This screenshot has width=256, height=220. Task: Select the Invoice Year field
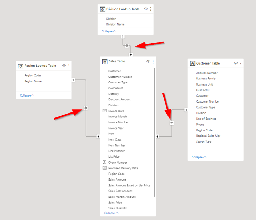(x=116, y=128)
